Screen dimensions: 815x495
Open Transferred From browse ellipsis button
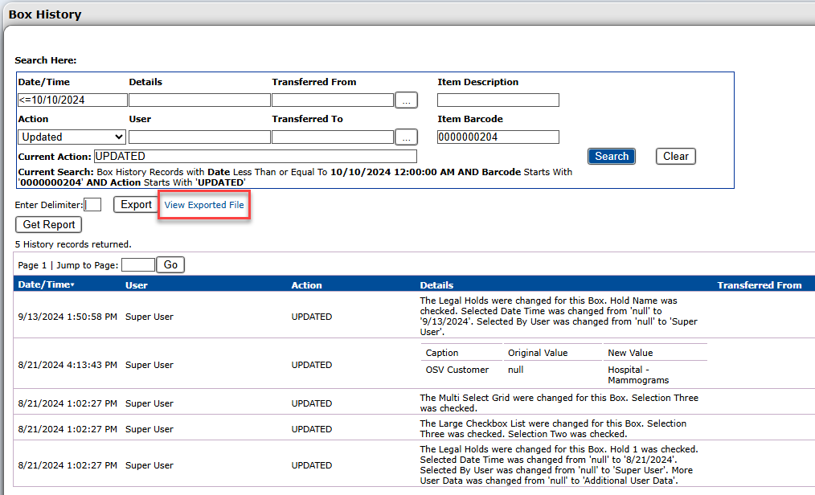pyautogui.click(x=407, y=100)
